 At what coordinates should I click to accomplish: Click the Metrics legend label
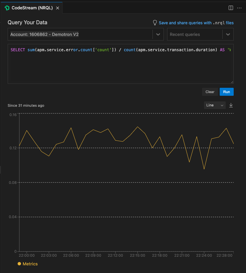30,264
